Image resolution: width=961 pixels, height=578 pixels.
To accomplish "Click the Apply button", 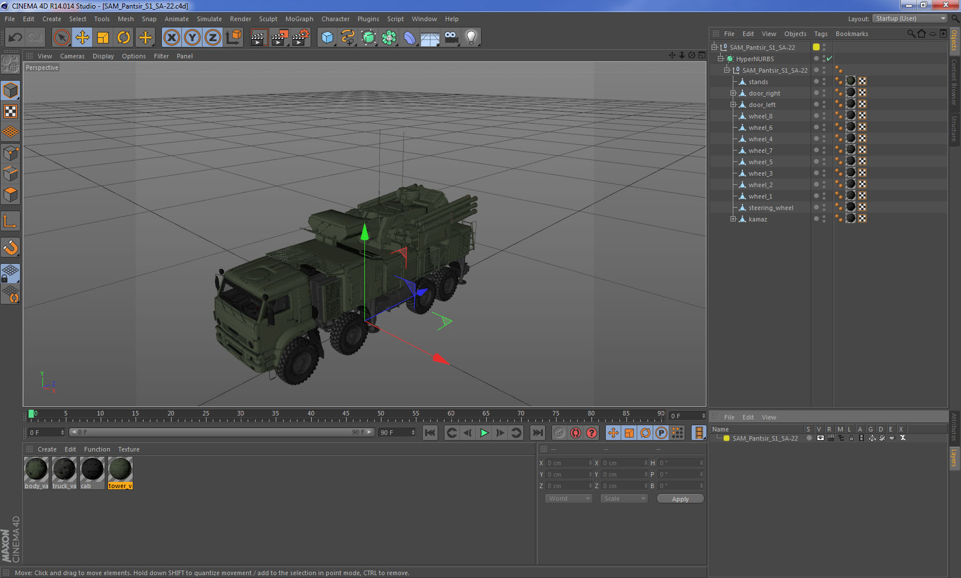I will coord(680,499).
